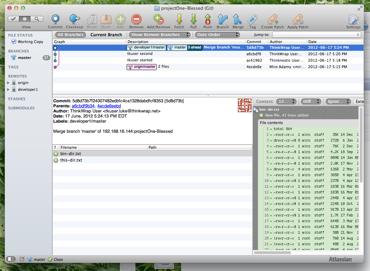Click the Path column header
The height and width of the screenshot is (271, 370).
tap(200, 148)
